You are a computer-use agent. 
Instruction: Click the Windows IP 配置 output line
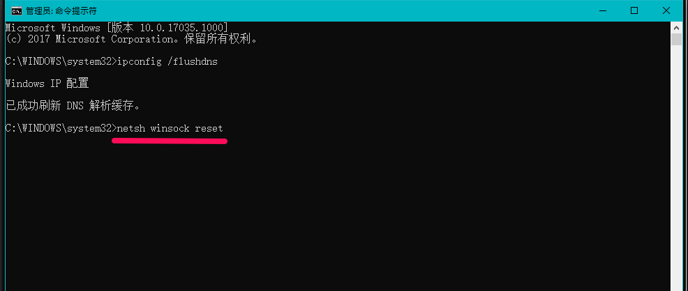47,84
